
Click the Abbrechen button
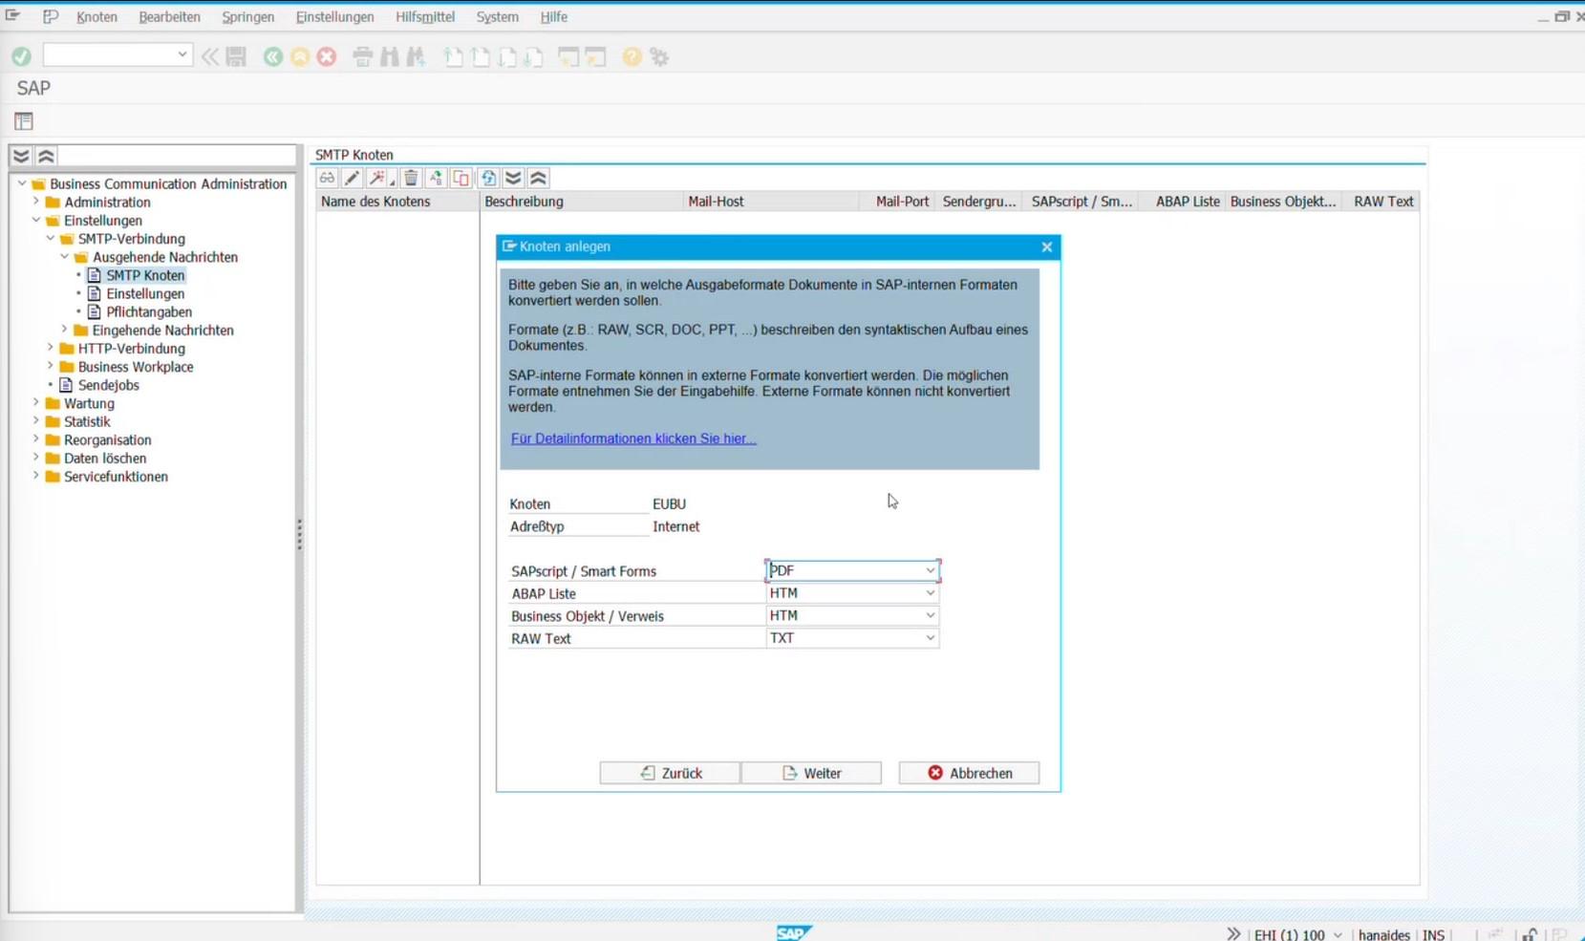[x=969, y=773]
